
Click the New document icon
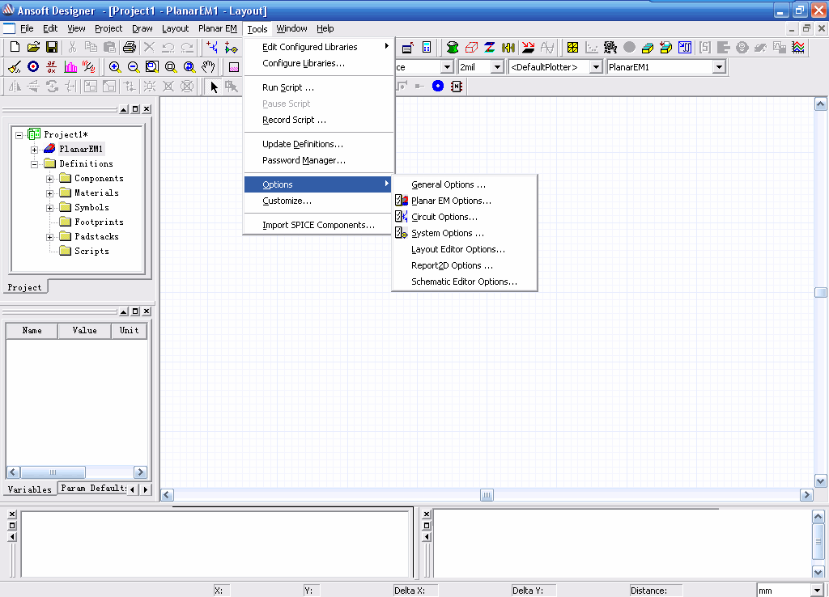tap(15, 48)
